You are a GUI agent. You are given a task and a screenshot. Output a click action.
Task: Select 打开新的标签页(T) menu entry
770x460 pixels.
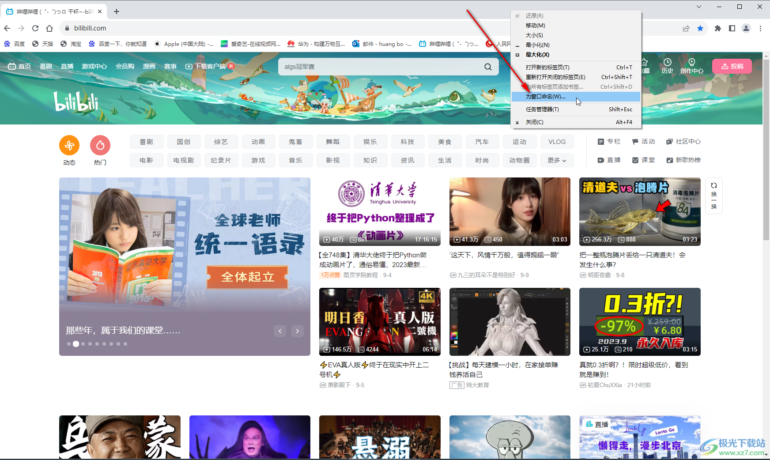pyautogui.click(x=576, y=68)
